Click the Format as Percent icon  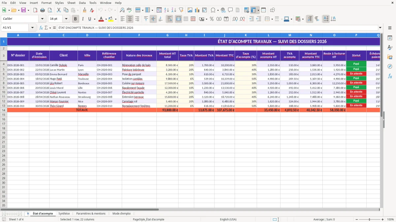(x=212, y=19)
